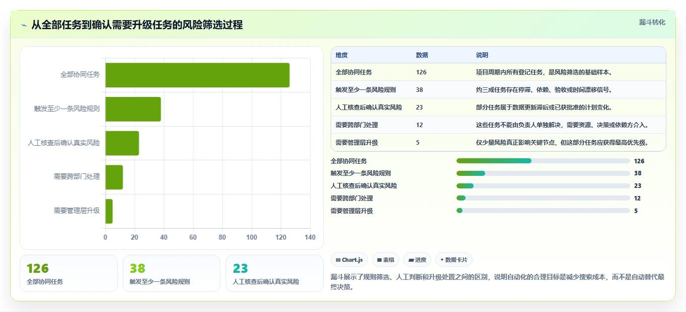Click the chart y-axis label 需要管理层升级
This screenshot has width=686, height=312.
click(x=77, y=211)
